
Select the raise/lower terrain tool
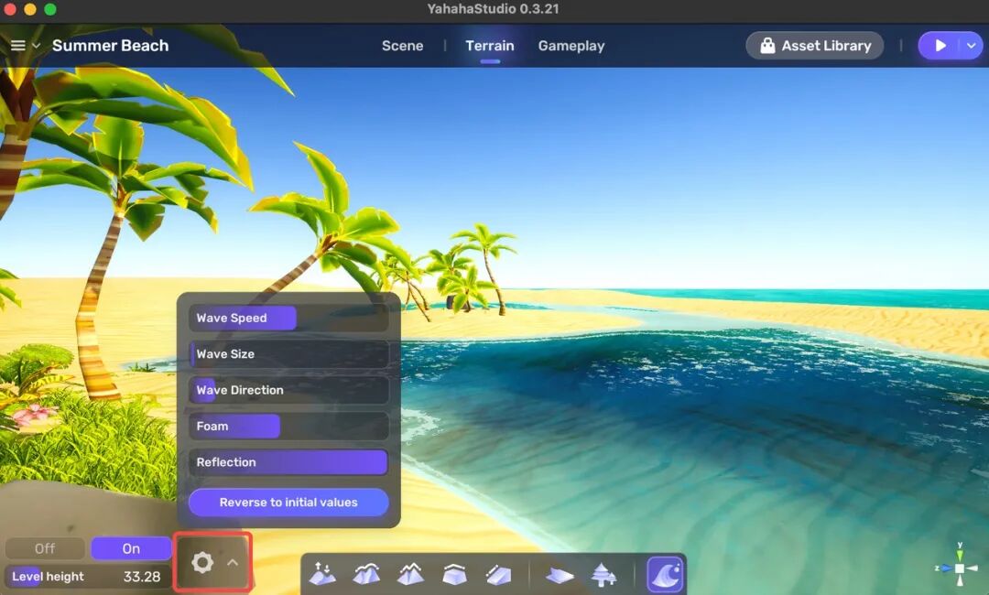[323, 574]
